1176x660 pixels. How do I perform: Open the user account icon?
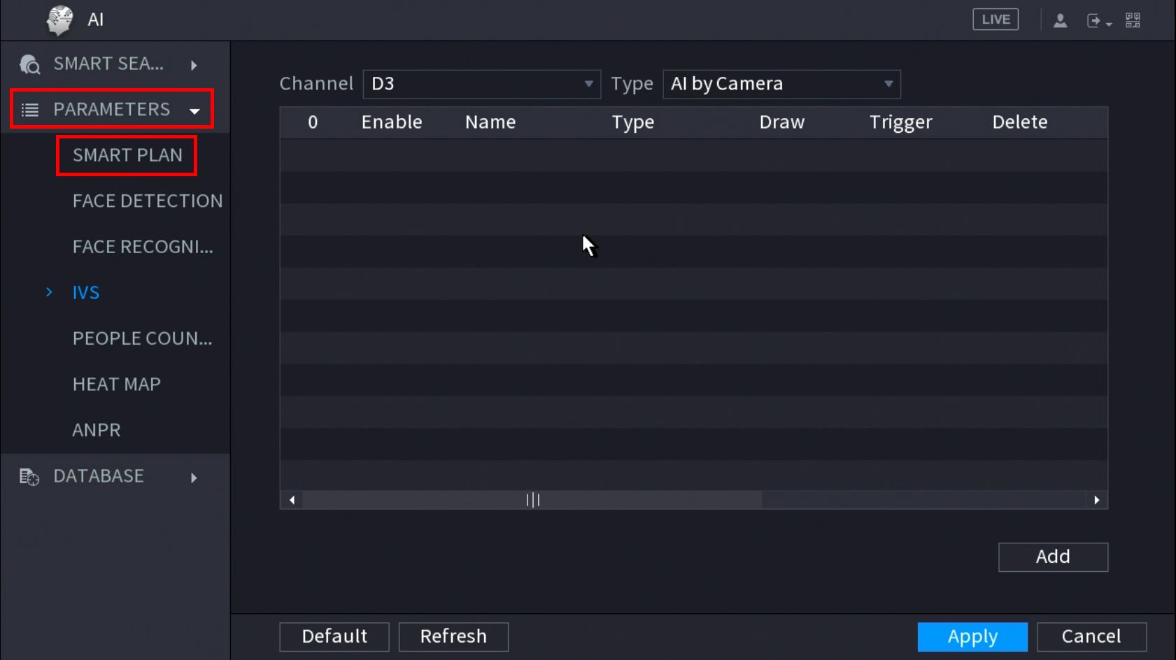click(1060, 20)
